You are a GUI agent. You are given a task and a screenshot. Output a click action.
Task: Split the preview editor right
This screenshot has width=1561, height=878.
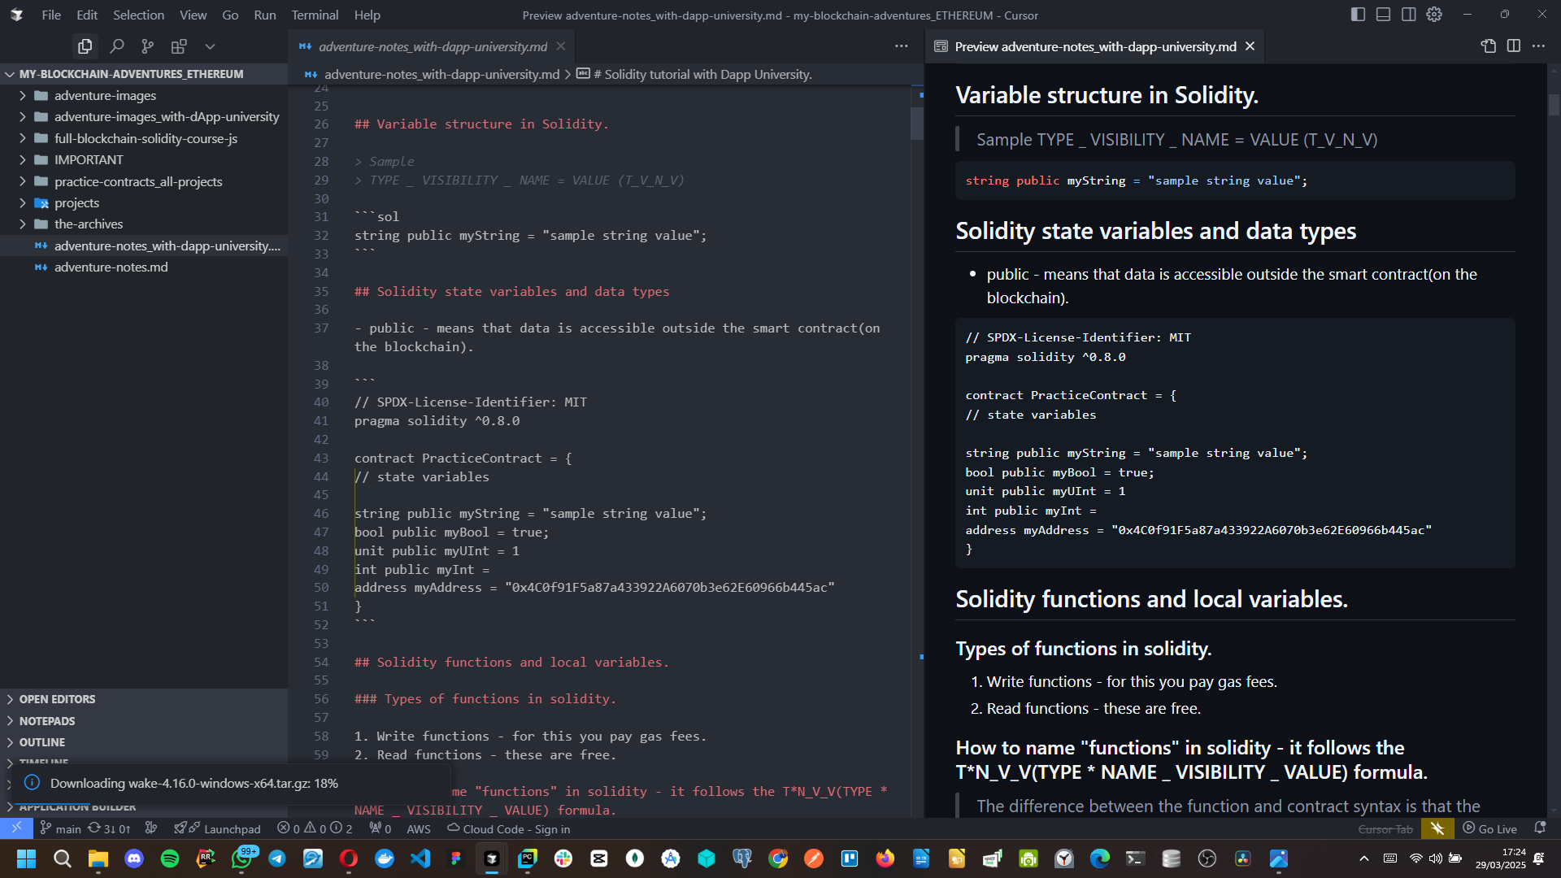1513,46
